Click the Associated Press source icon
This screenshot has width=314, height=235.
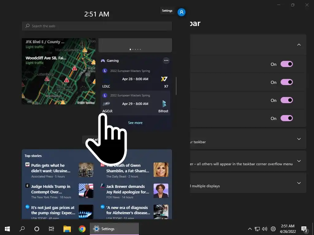point(27,164)
